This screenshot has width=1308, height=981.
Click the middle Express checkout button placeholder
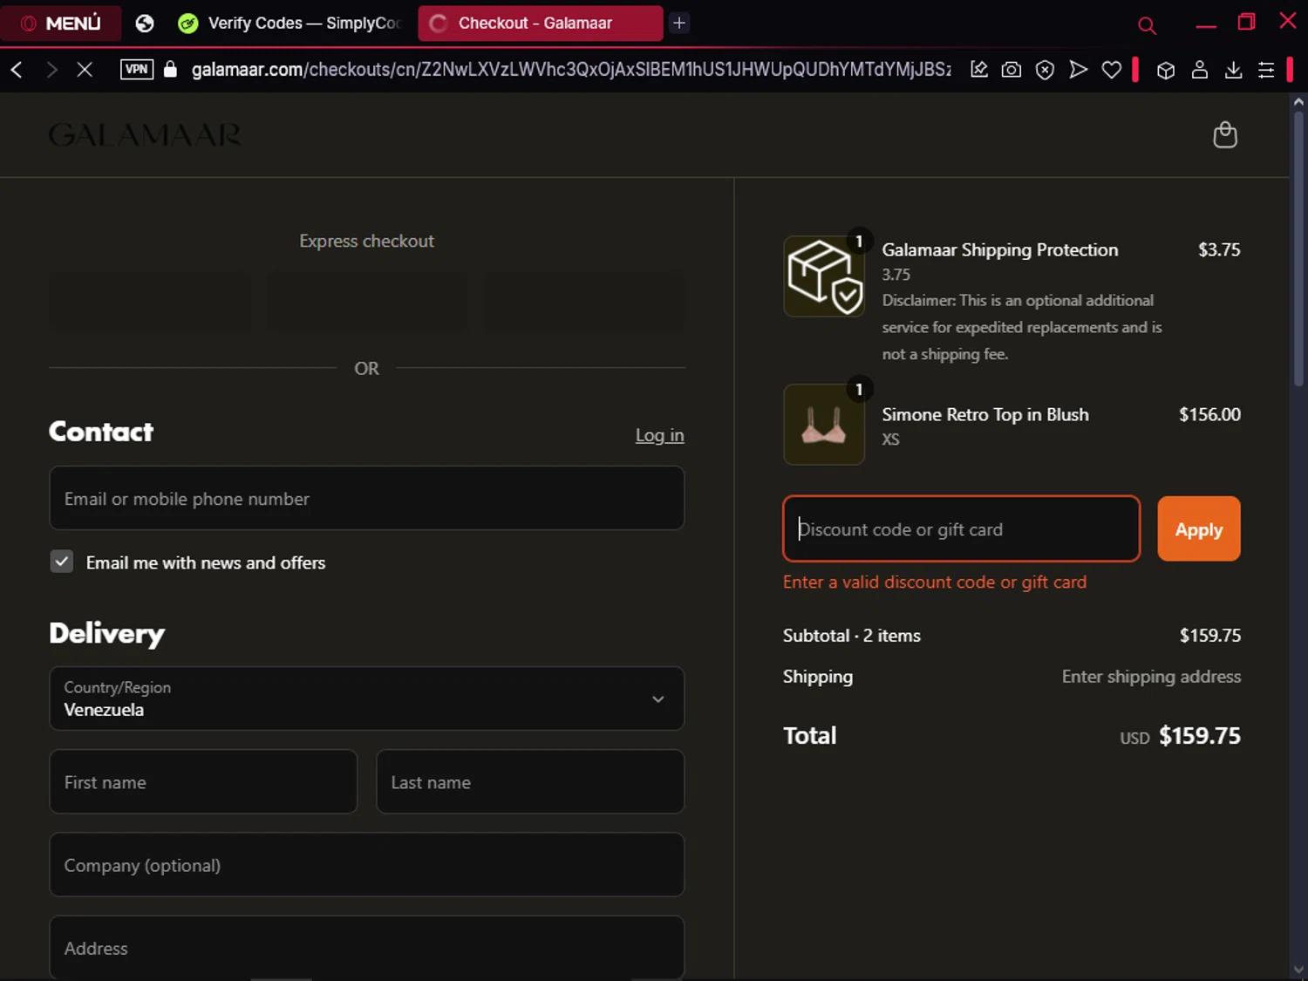point(367,302)
